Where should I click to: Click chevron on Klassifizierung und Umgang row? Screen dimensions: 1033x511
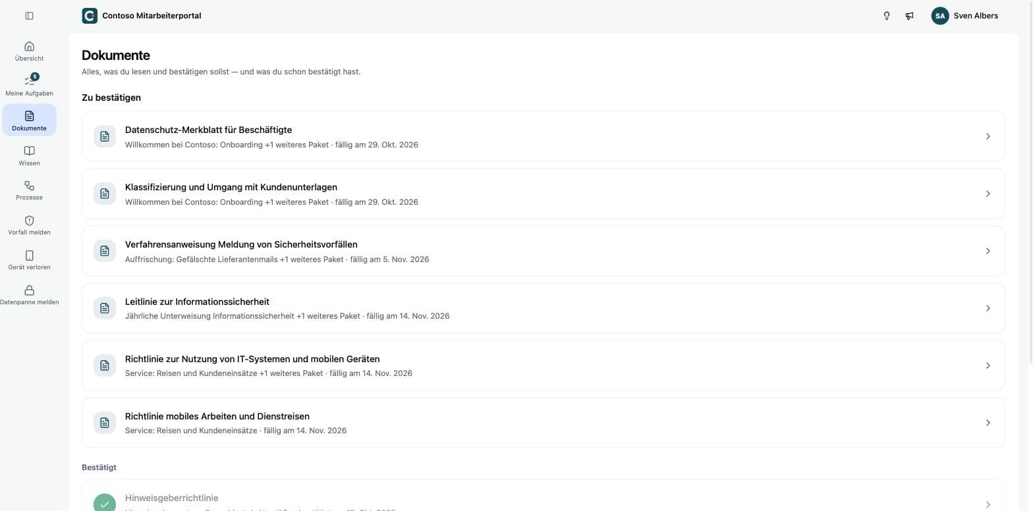pyautogui.click(x=988, y=194)
